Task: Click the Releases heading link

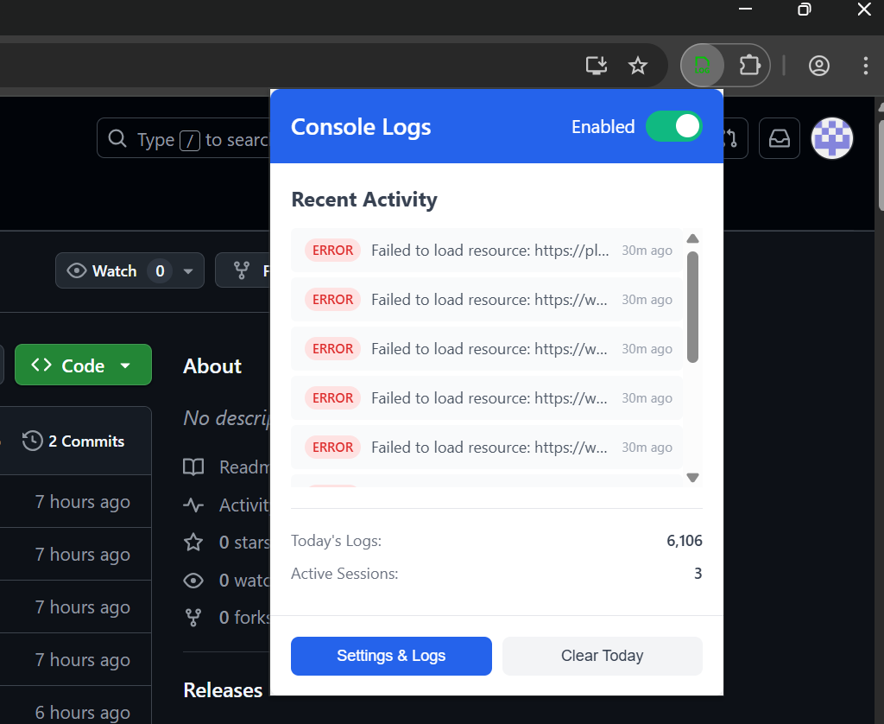Action: (x=223, y=690)
